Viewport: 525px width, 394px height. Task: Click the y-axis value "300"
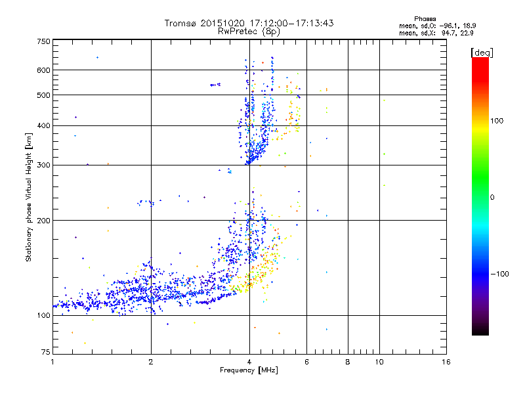pyautogui.click(x=43, y=165)
